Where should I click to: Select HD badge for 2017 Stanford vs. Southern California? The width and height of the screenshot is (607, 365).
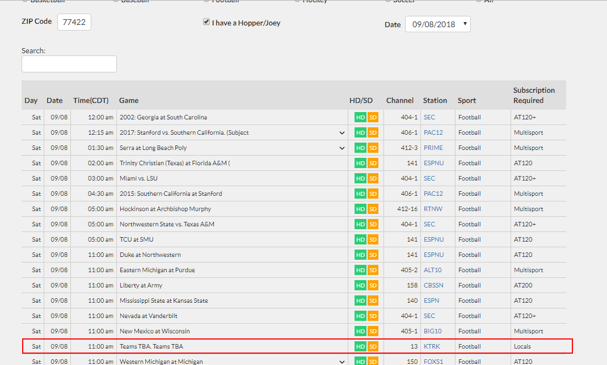[x=360, y=132]
